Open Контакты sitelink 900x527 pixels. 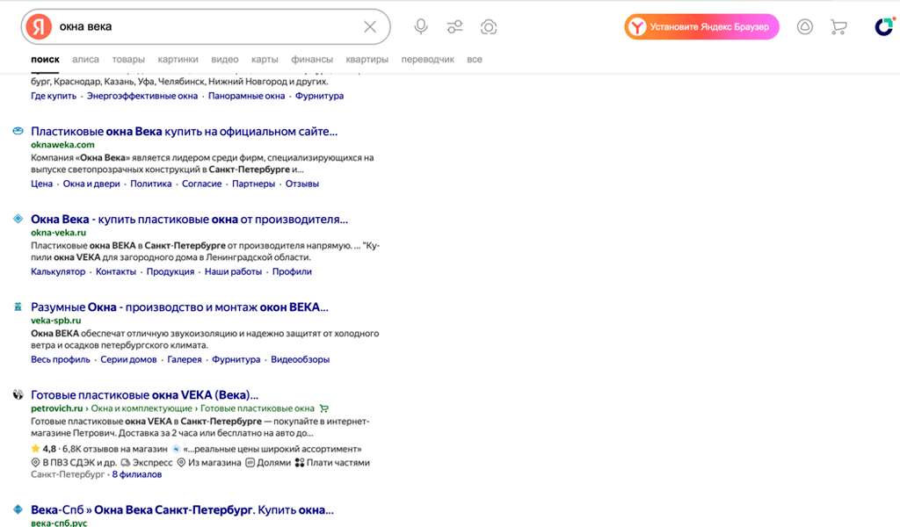pyautogui.click(x=116, y=271)
